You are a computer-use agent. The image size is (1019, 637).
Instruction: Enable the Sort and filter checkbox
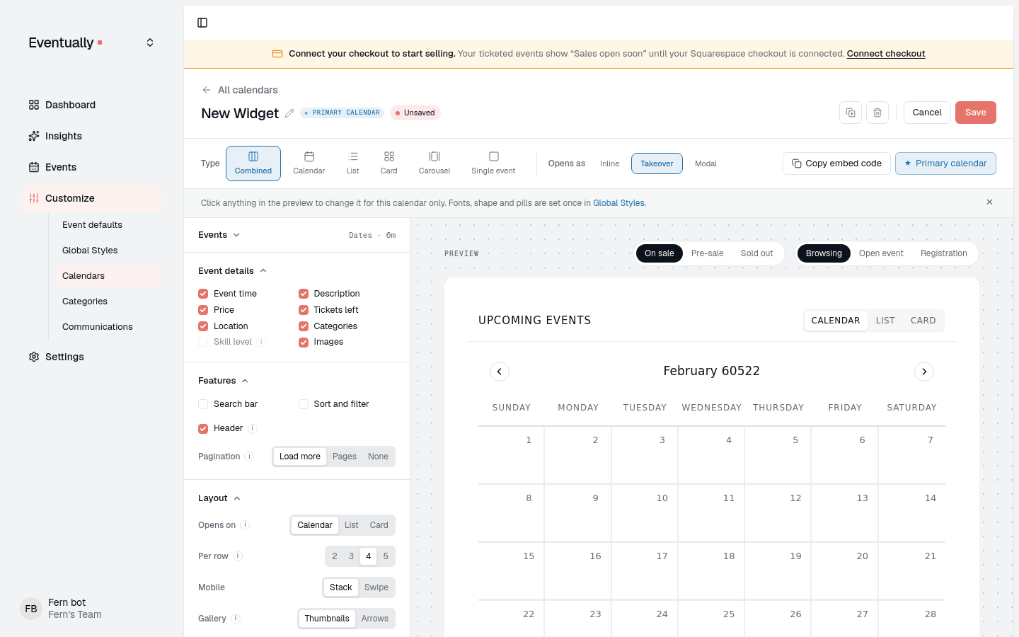point(304,404)
